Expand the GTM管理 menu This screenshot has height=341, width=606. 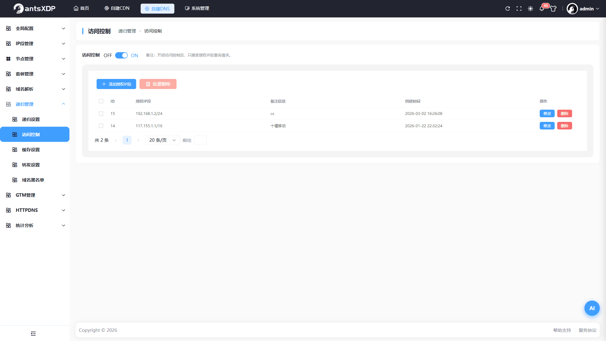[35, 195]
